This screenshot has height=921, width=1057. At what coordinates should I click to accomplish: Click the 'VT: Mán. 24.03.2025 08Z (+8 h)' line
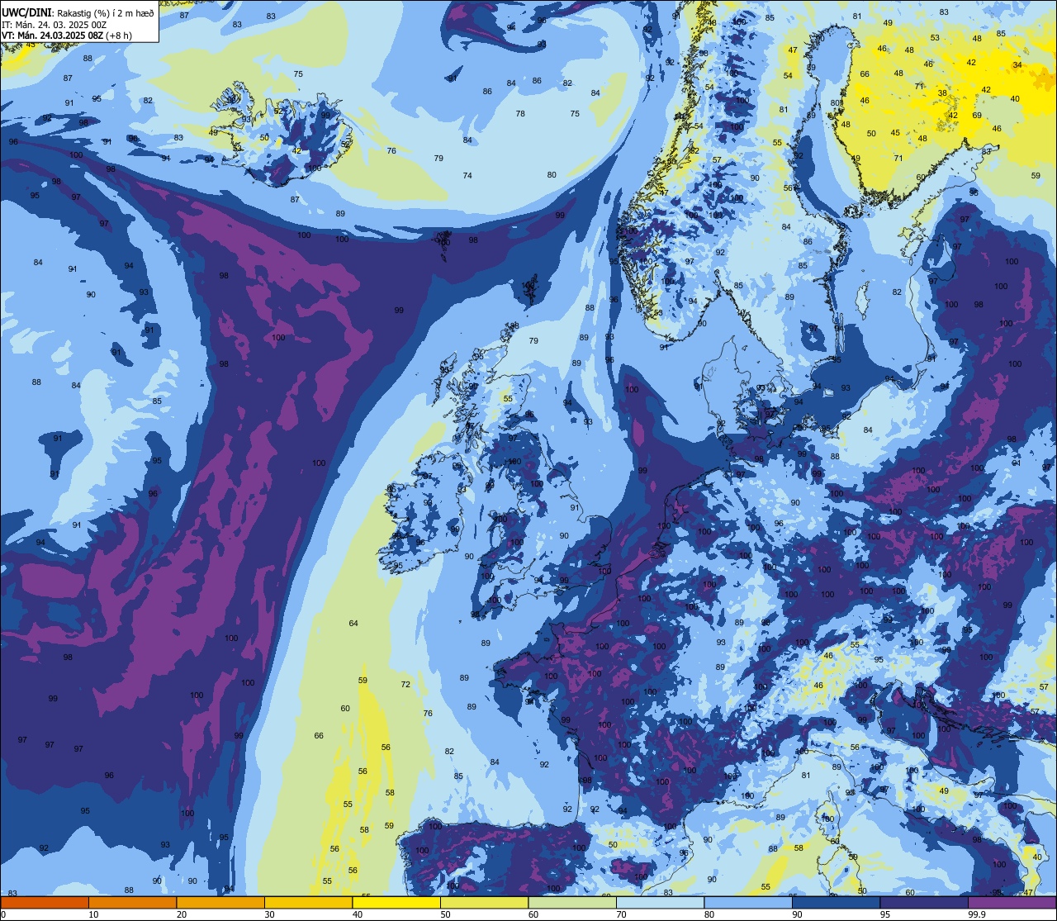point(67,36)
